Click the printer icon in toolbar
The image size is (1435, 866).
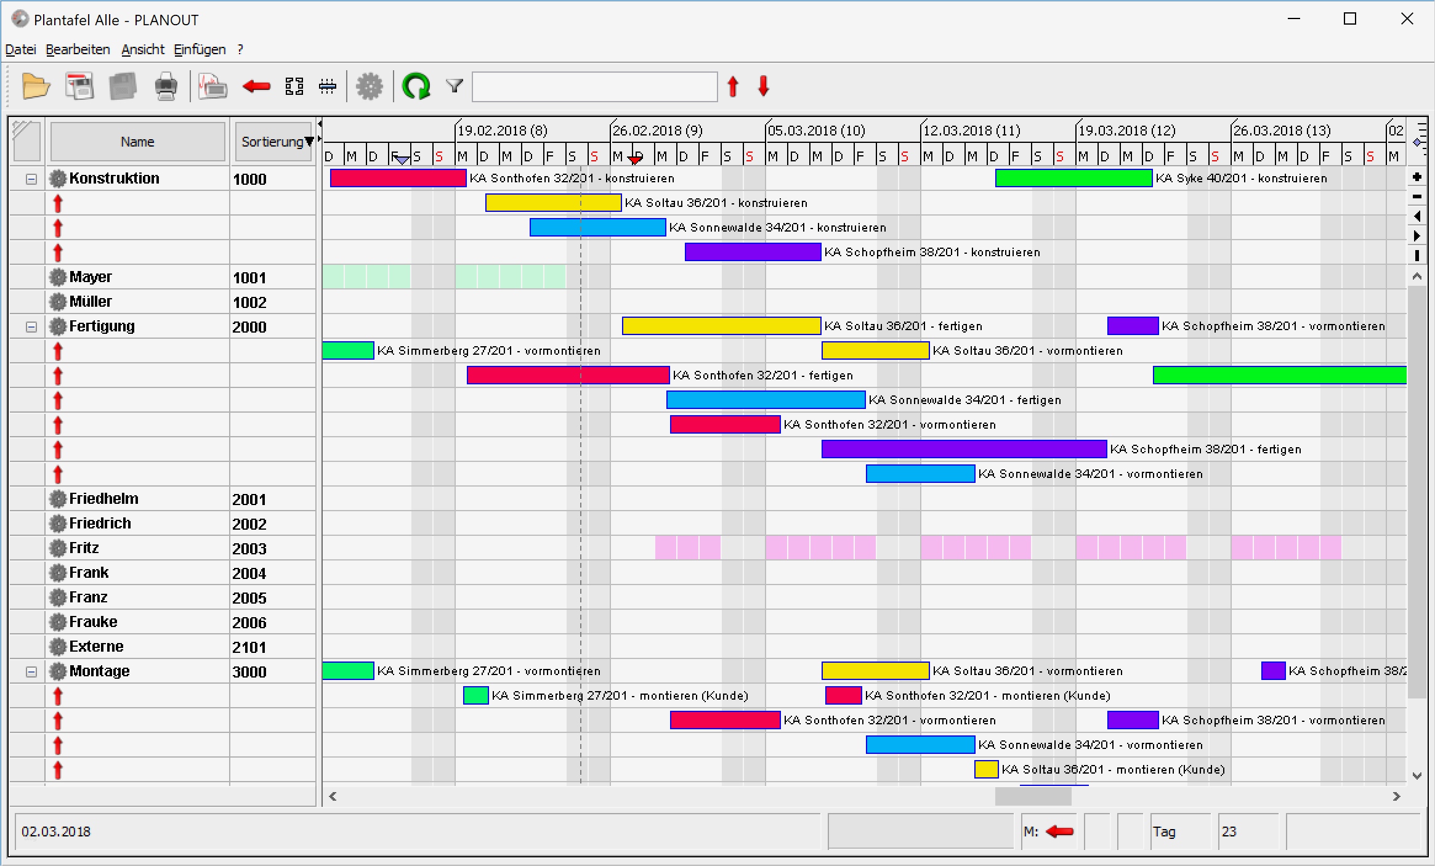coord(166,86)
